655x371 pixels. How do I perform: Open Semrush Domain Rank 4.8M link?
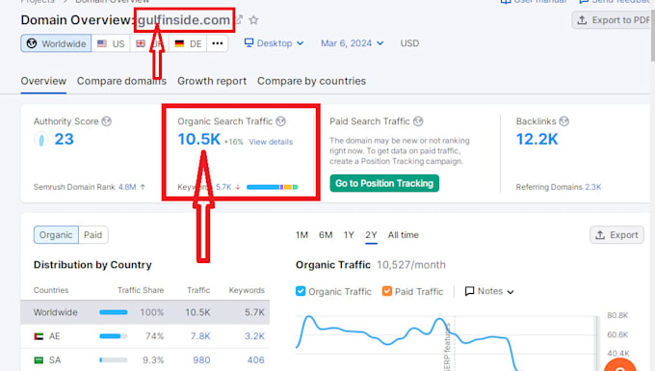pyautogui.click(x=127, y=187)
